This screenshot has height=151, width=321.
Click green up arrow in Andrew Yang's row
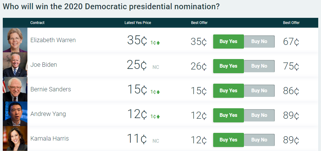158,117
